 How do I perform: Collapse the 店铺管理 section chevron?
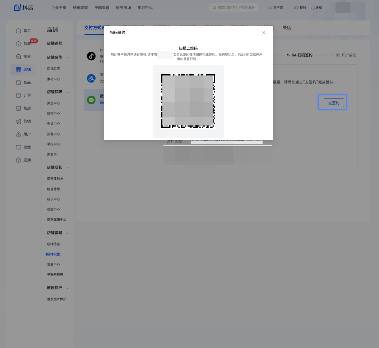(68, 233)
